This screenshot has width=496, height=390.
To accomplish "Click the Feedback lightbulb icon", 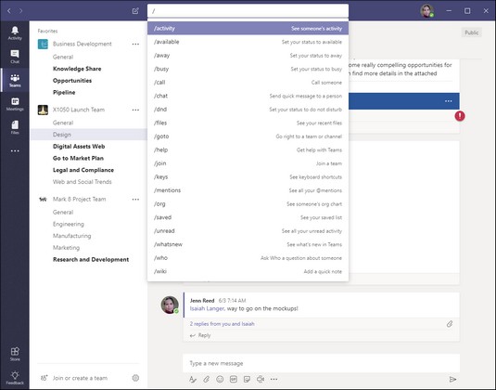I will tap(15, 378).
